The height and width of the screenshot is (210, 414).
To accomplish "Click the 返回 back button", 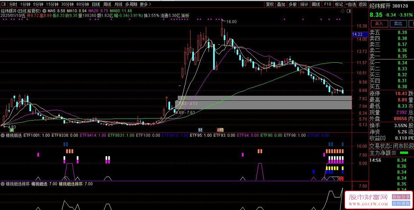I will click(x=362, y=4).
